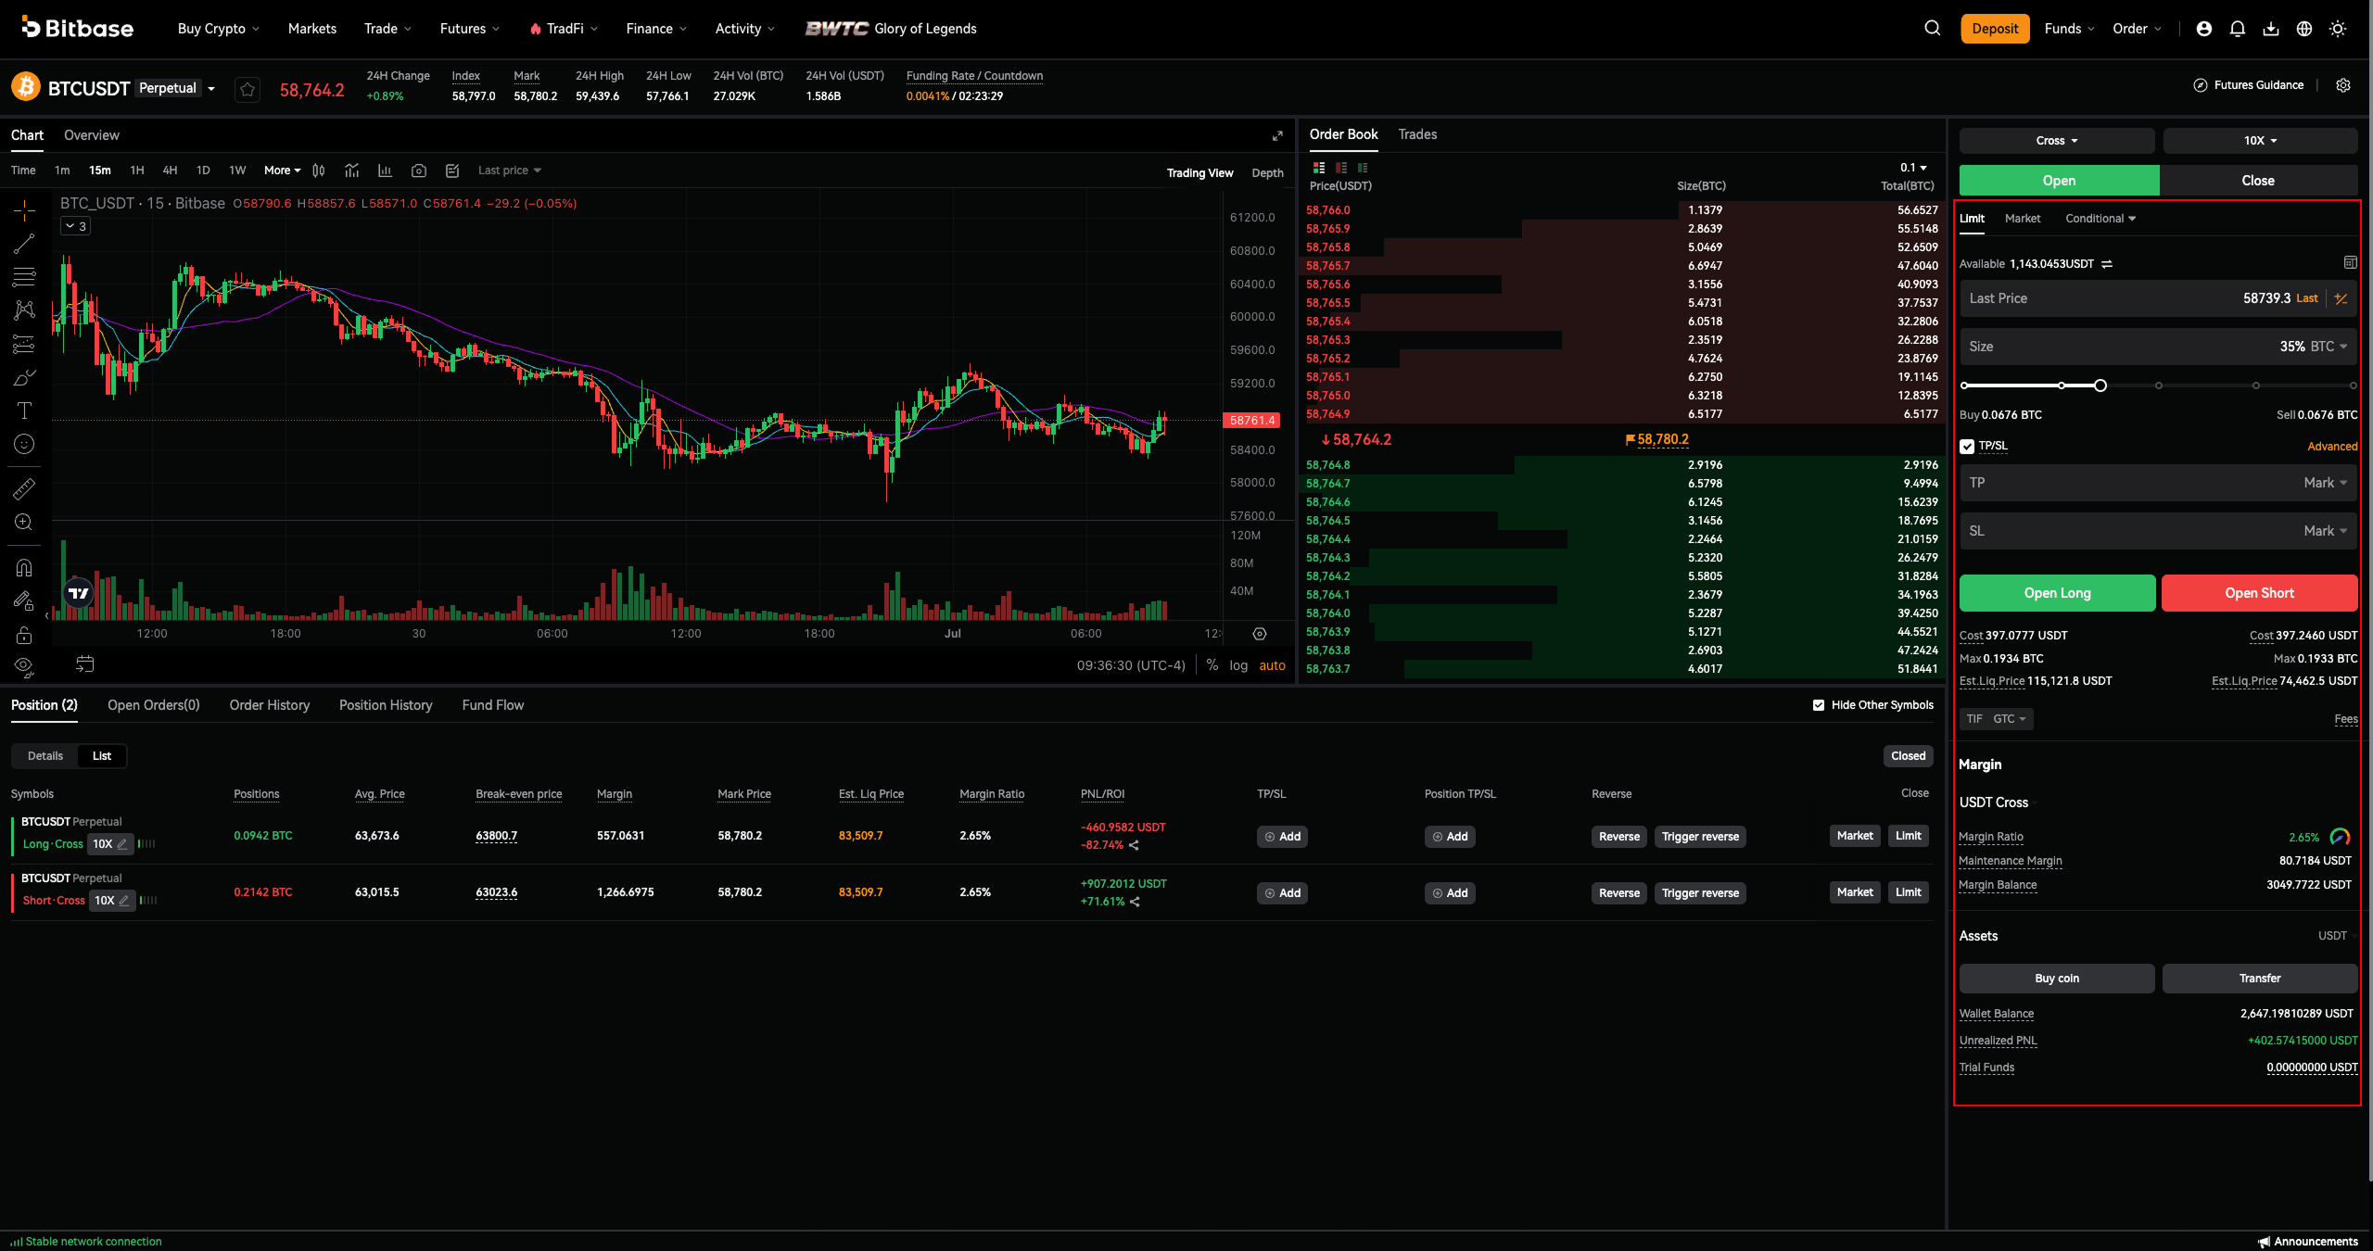Click the search magnifier icon in header
Image resolution: width=2373 pixels, height=1251 pixels.
(x=1932, y=29)
